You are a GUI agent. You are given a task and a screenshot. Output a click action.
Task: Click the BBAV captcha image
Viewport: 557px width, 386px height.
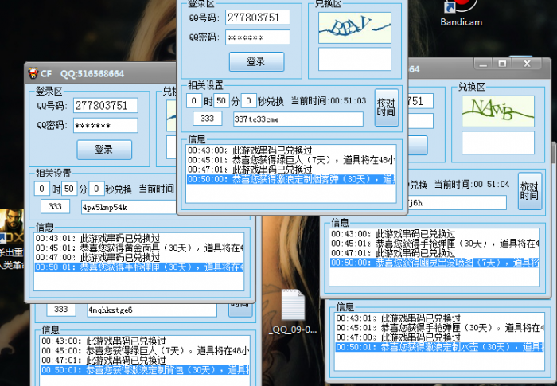[355, 28]
